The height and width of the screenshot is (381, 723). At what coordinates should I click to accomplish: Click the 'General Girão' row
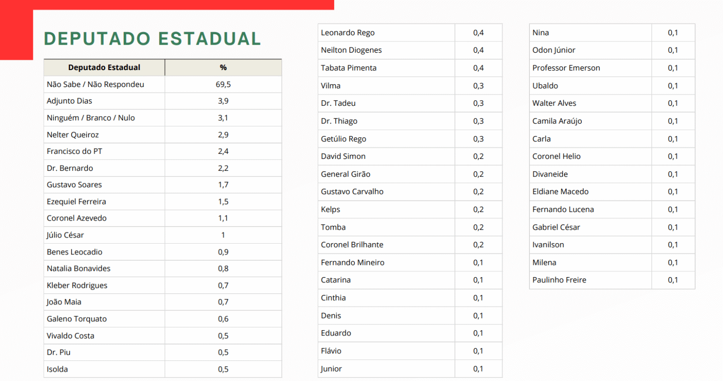345,174
